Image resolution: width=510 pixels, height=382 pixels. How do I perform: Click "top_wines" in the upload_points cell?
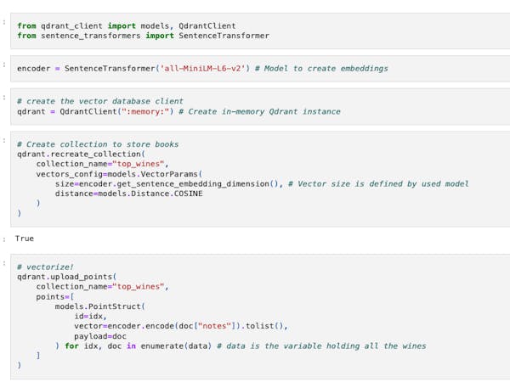coord(140,287)
